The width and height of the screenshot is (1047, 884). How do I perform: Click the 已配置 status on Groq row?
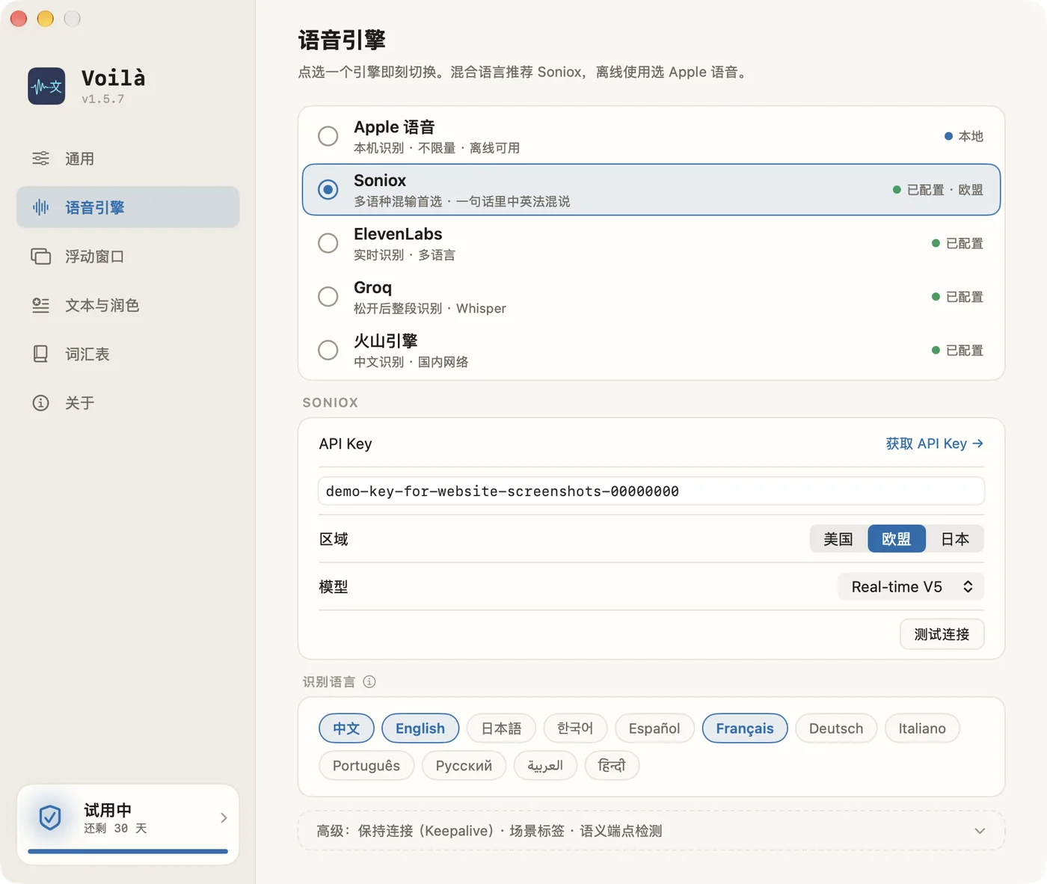pos(957,297)
